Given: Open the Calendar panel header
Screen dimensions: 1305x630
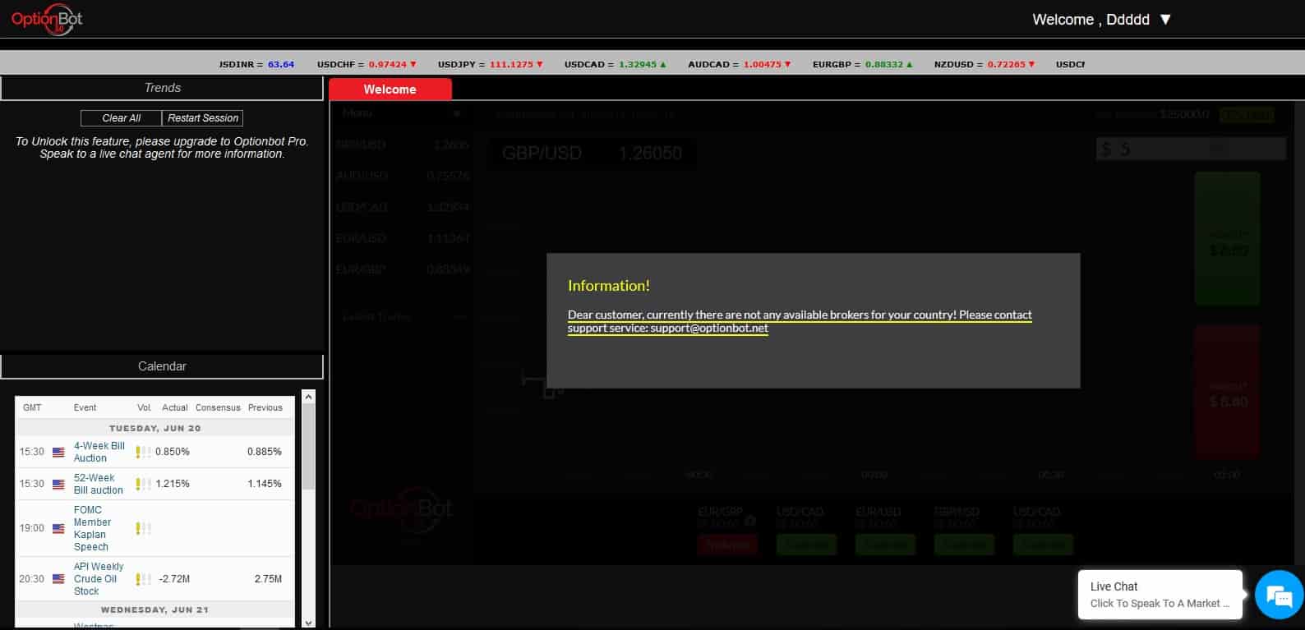Looking at the screenshot, I should click(x=162, y=366).
